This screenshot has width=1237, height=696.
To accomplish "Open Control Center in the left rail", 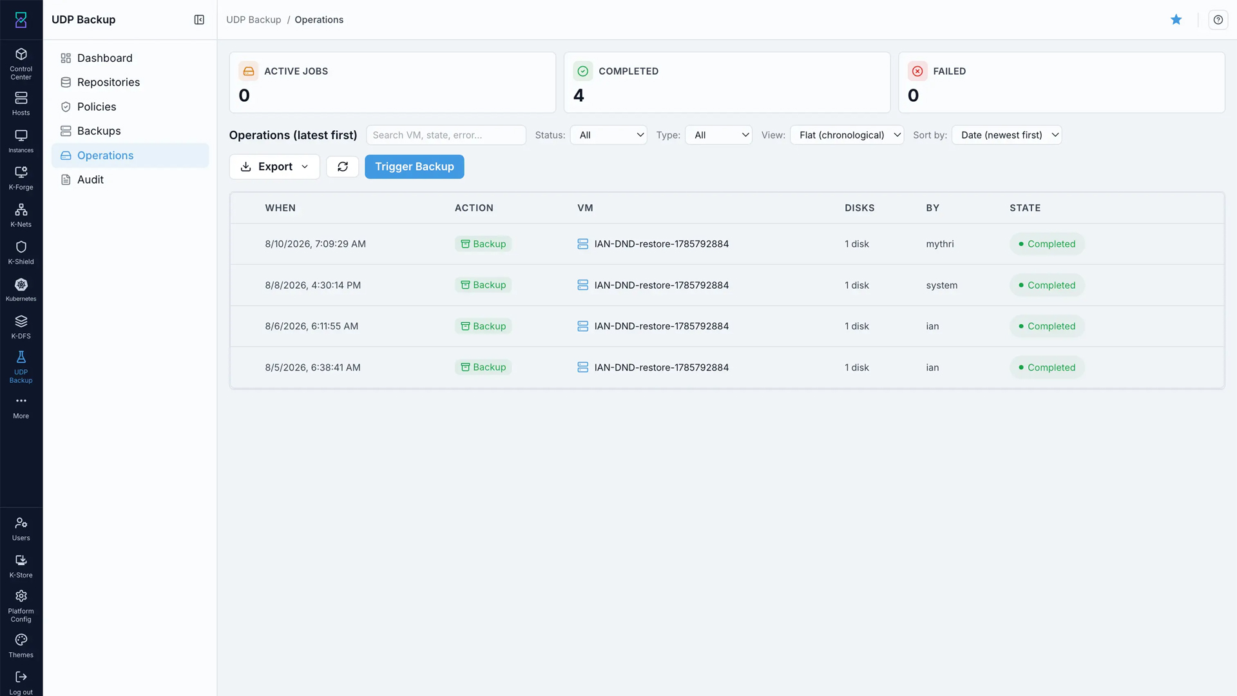I will point(21,63).
